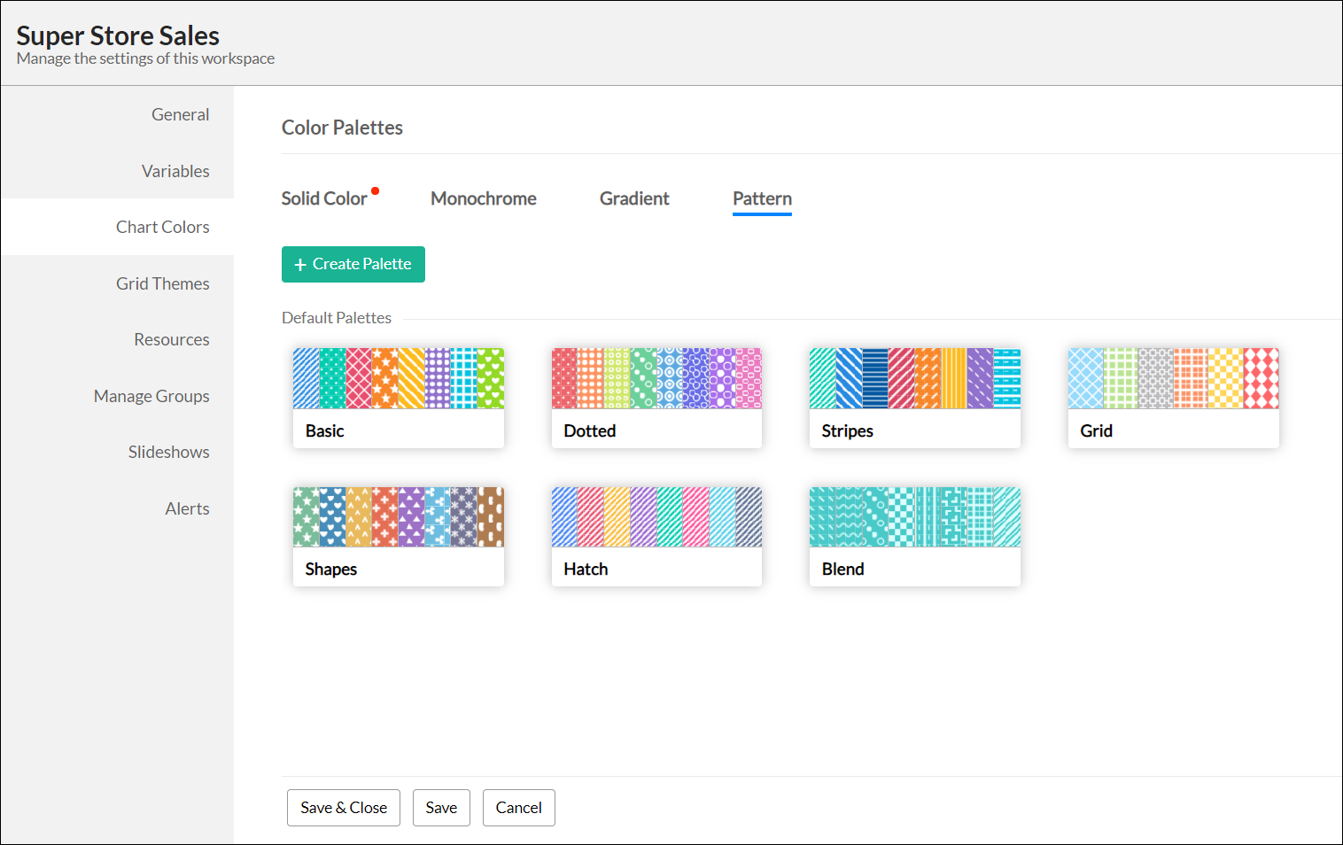
Task: Pick the Dotted pattern palette
Action: [656, 397]
